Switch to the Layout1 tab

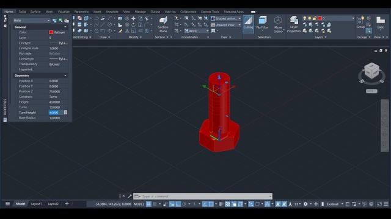[x=37, y=204]
